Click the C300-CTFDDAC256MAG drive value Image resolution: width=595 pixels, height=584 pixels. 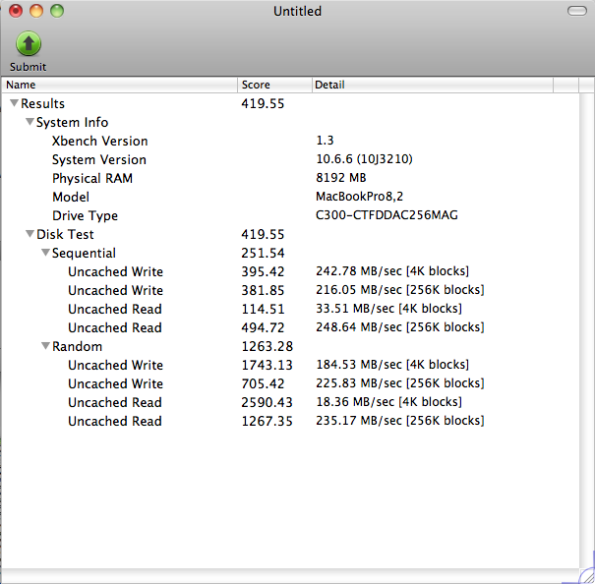click(x=387, y=215)
